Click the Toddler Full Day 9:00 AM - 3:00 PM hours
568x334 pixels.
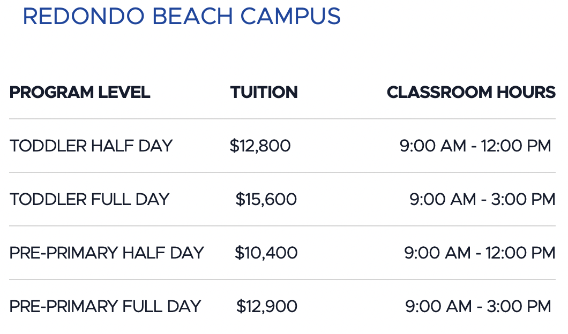pyautogui.click(x=482, y=200)
